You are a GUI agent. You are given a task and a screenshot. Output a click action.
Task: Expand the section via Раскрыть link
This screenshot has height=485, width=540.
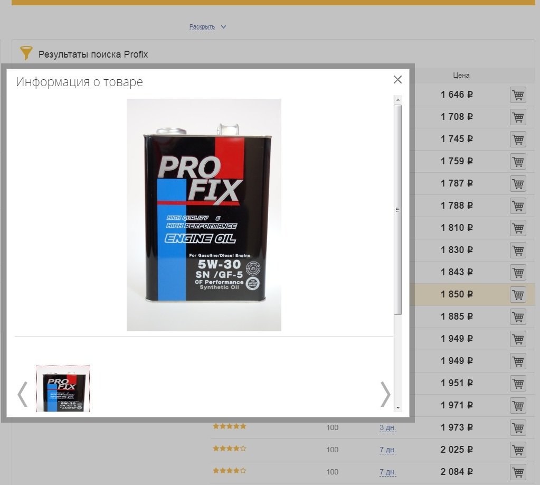pyautogui.click(x=202, y=27)
